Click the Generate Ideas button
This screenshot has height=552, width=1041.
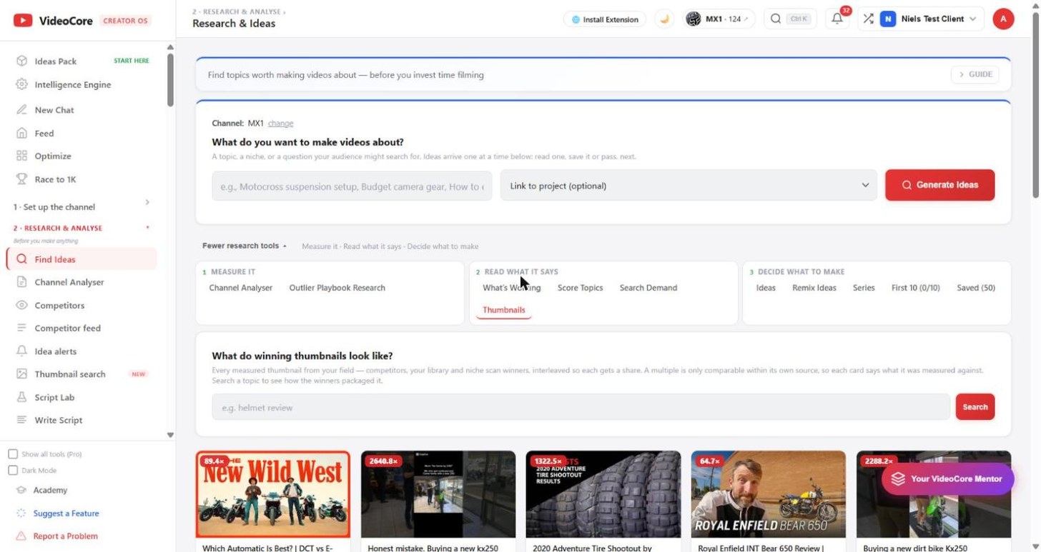939,185
